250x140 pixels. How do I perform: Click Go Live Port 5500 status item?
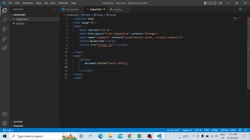[x=228, y=130]
